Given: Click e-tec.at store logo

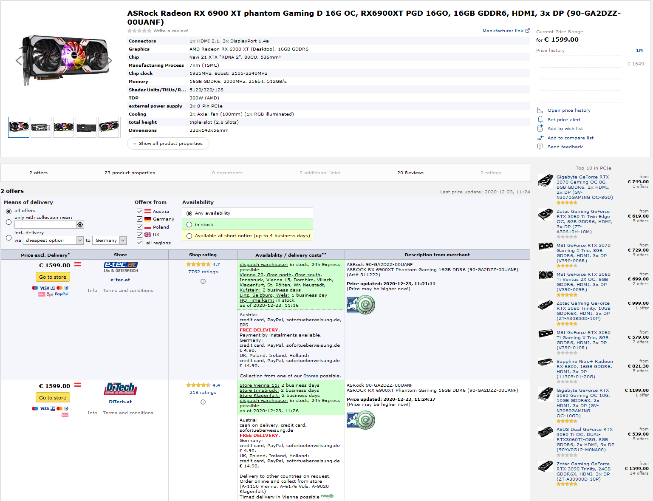Looking at the screenshot, I should [x=121, y=267].
